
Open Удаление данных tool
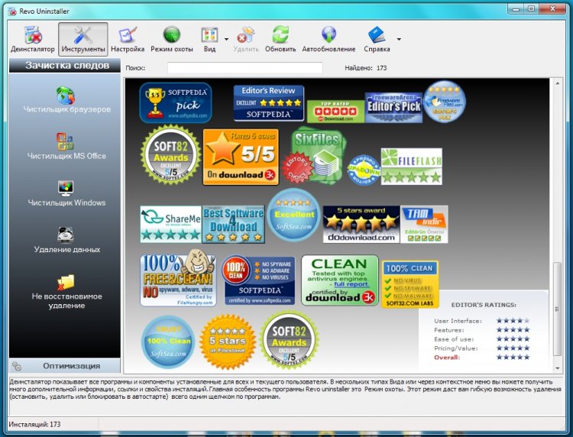(66, 240)
